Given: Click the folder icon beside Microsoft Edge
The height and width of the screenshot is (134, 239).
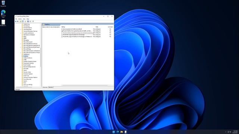Looking at the screenshot, I should tap(22, 49).
